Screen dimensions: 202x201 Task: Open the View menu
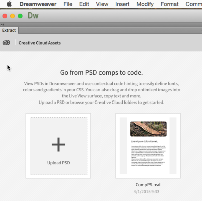[x=102, y=4]
